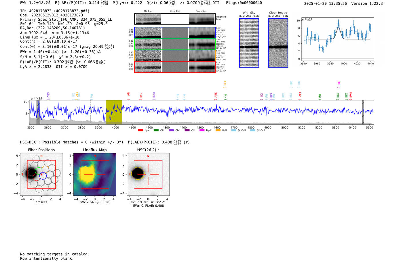
Task: Select the Primary Spec_Slot_IFU_AMP line
Action: pyautogui.click(x=66, y=20)
